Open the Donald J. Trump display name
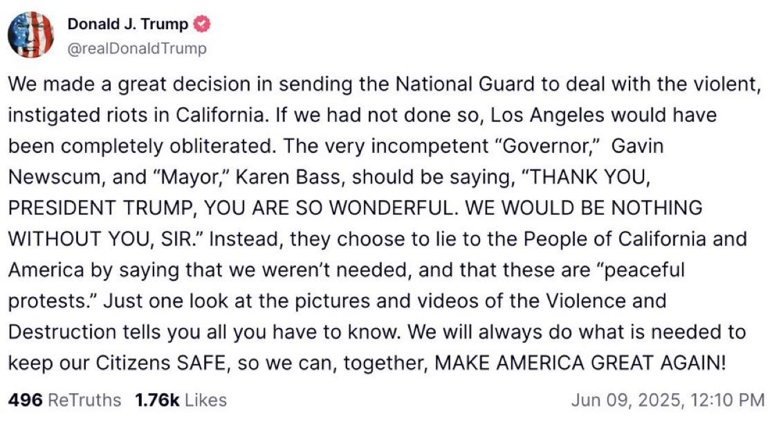 coord(128,24)
